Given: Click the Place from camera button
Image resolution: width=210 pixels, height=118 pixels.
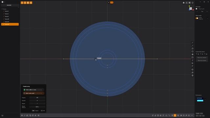Looking at the screenshot, I should (202, 60).
